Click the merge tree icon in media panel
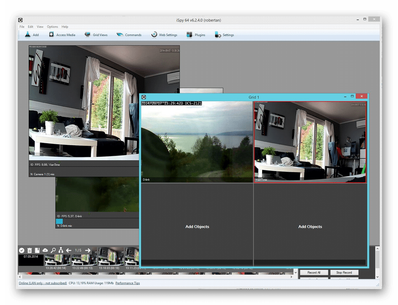Screen dimensions: 398x305 pos(61,250)
